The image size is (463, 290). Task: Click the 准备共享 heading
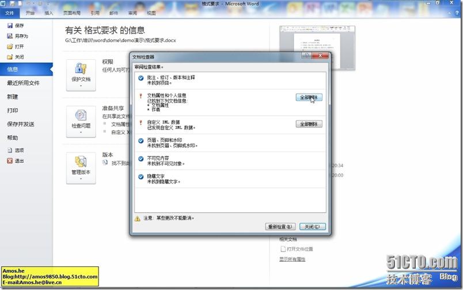tap(113, 108)
